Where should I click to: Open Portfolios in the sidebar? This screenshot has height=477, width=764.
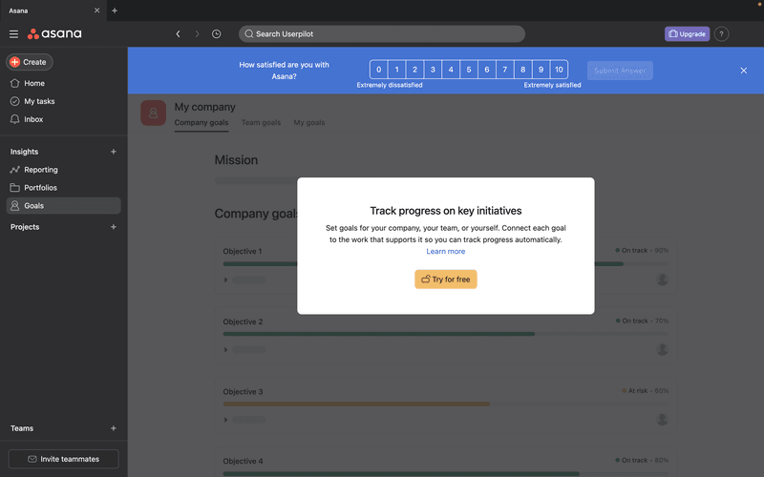tap(40, 188)
